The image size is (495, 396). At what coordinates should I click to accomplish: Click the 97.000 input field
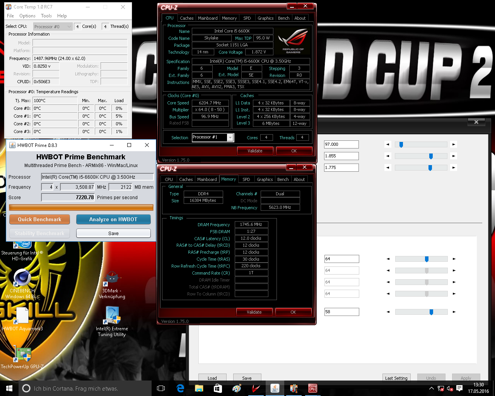tap(341, 144)
